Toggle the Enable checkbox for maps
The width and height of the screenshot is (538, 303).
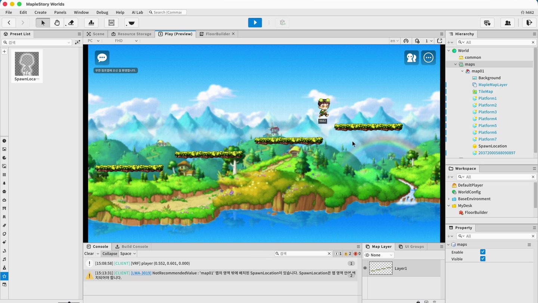click(483, 252)
